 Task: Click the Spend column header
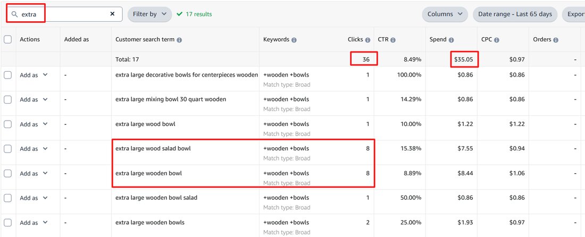click(438, 39)
